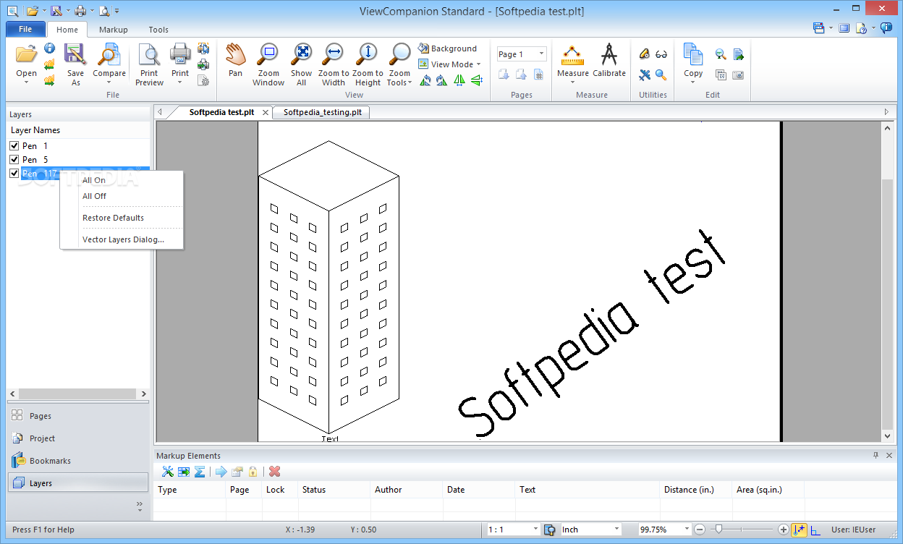Click the Calibrate compass tool

[x=609, y=59]
